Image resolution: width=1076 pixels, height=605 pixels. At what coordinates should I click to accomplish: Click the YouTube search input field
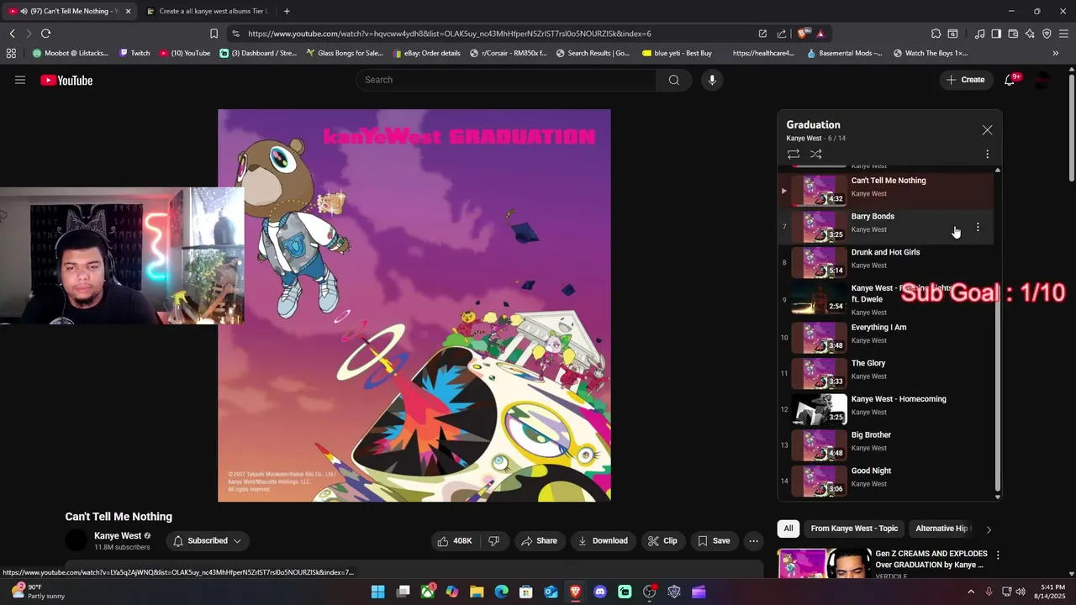tap(507, 80)
